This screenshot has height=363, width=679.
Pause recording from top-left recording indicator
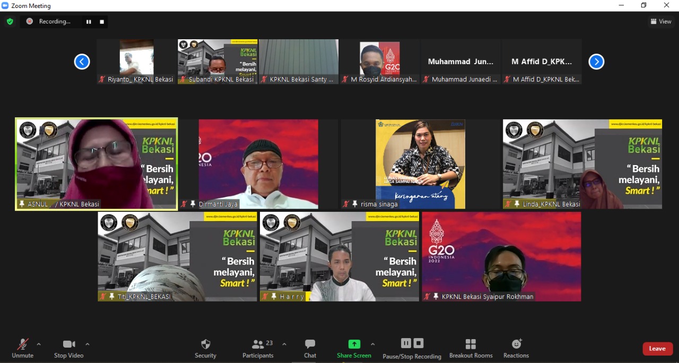(89, 22)
